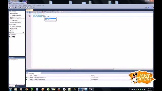The image size is (162, 91).
Task: Click the search table data icon in main toolbar
Action: click(31, 7)
